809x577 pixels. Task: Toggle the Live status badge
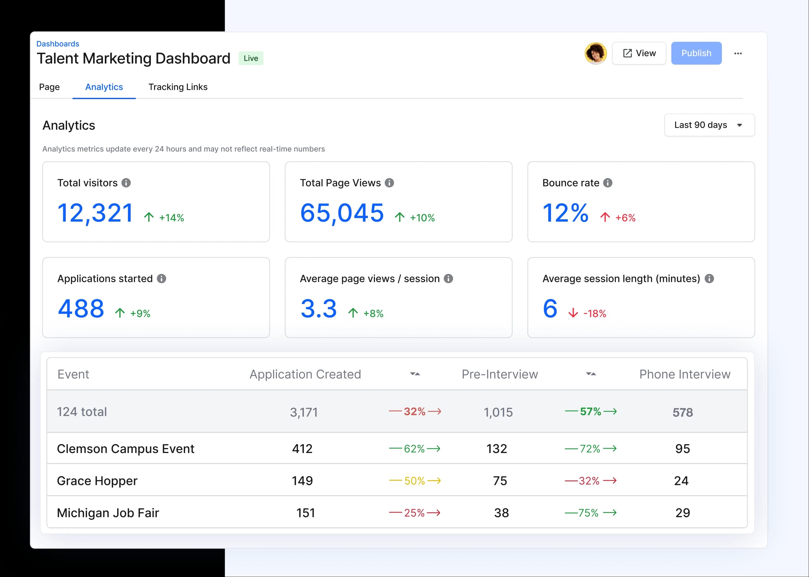[251, 58]
